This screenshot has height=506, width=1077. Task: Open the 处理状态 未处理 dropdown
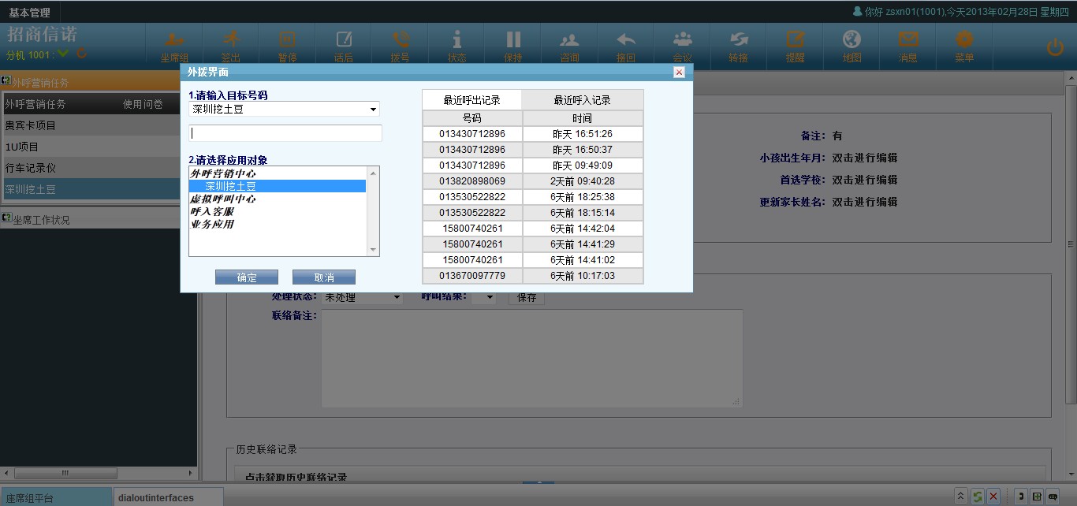click(x=362, y=298)
